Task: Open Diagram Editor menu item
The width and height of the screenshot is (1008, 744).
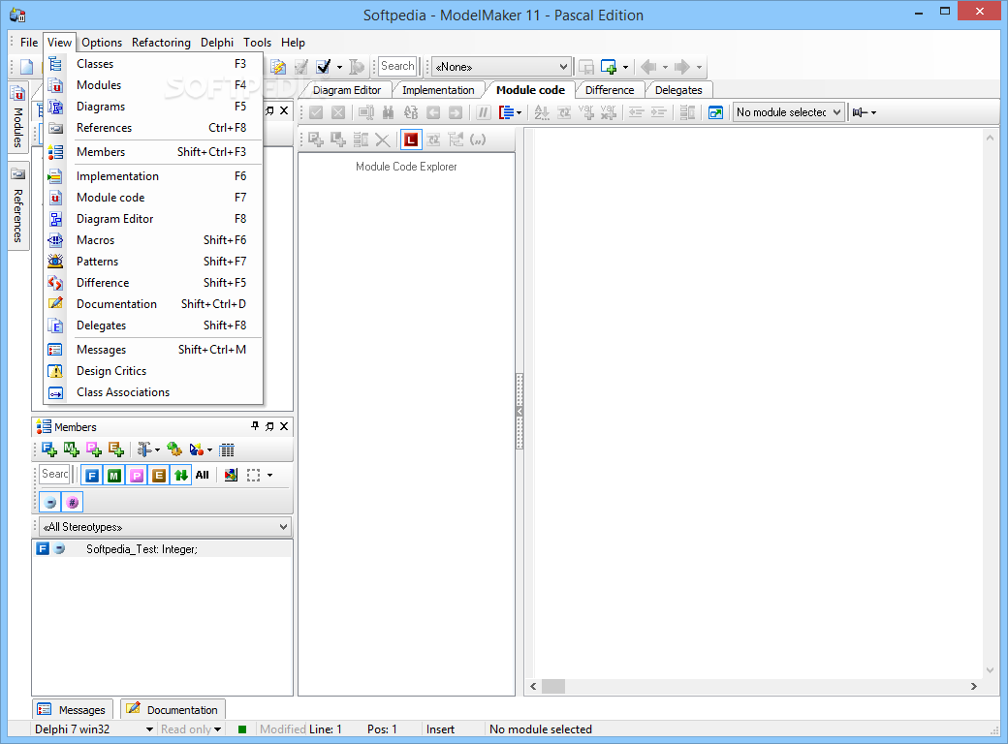Action: (154, 218)
